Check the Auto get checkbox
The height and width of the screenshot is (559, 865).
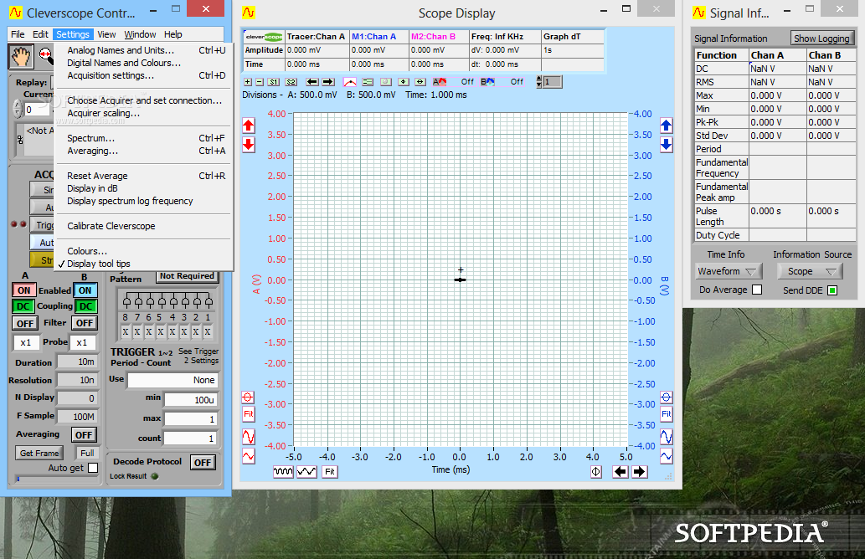tap(93, 468)
